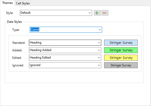Open the Edited style dropdown arrow
Screen dimensions: 151x106
click(99, 58)
